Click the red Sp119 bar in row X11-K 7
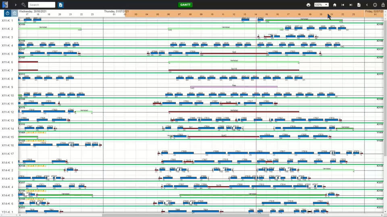The image size is (387, 217). (234, 70)
